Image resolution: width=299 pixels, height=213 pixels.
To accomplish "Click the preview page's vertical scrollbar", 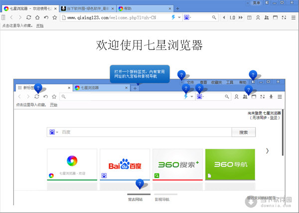I will tap(283, 132).
